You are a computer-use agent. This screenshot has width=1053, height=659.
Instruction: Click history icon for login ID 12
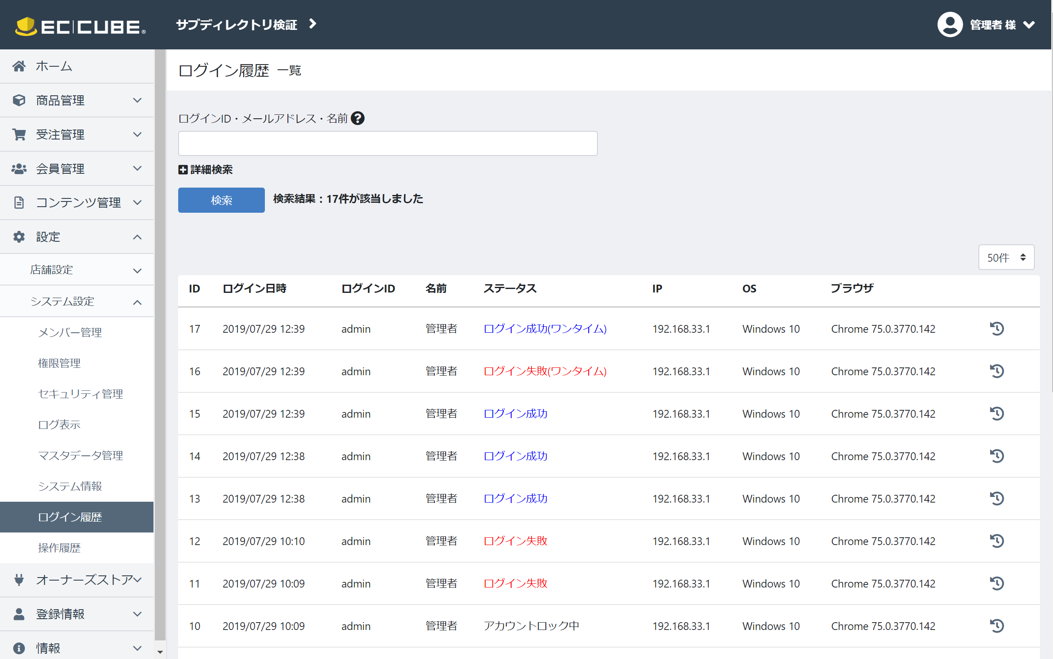[997, 541]
